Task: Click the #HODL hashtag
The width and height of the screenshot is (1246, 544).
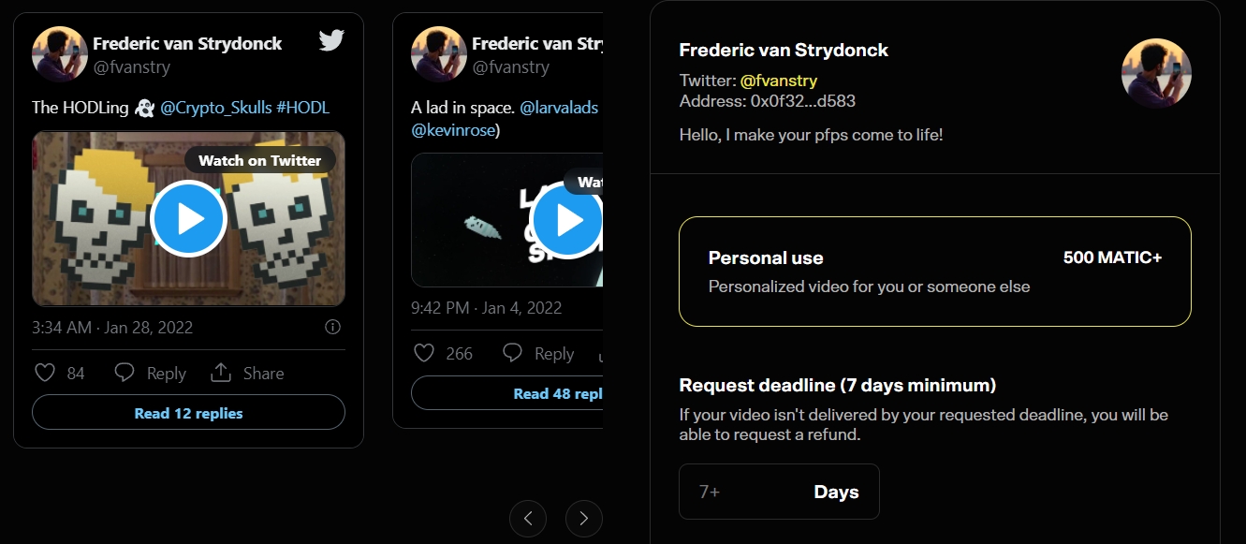Action: (302, 108)
